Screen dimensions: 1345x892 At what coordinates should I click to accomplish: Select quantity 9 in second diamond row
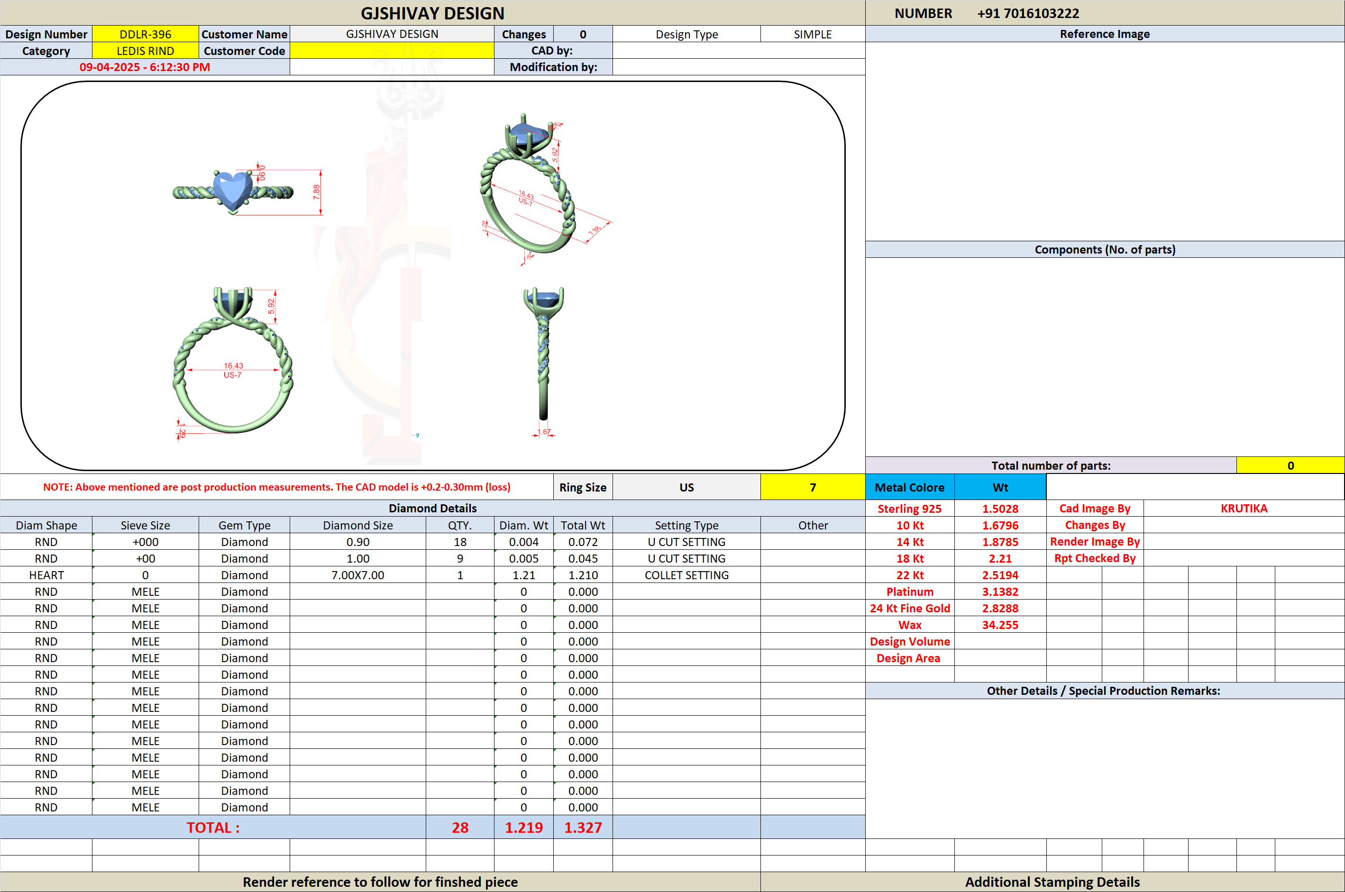460,558
